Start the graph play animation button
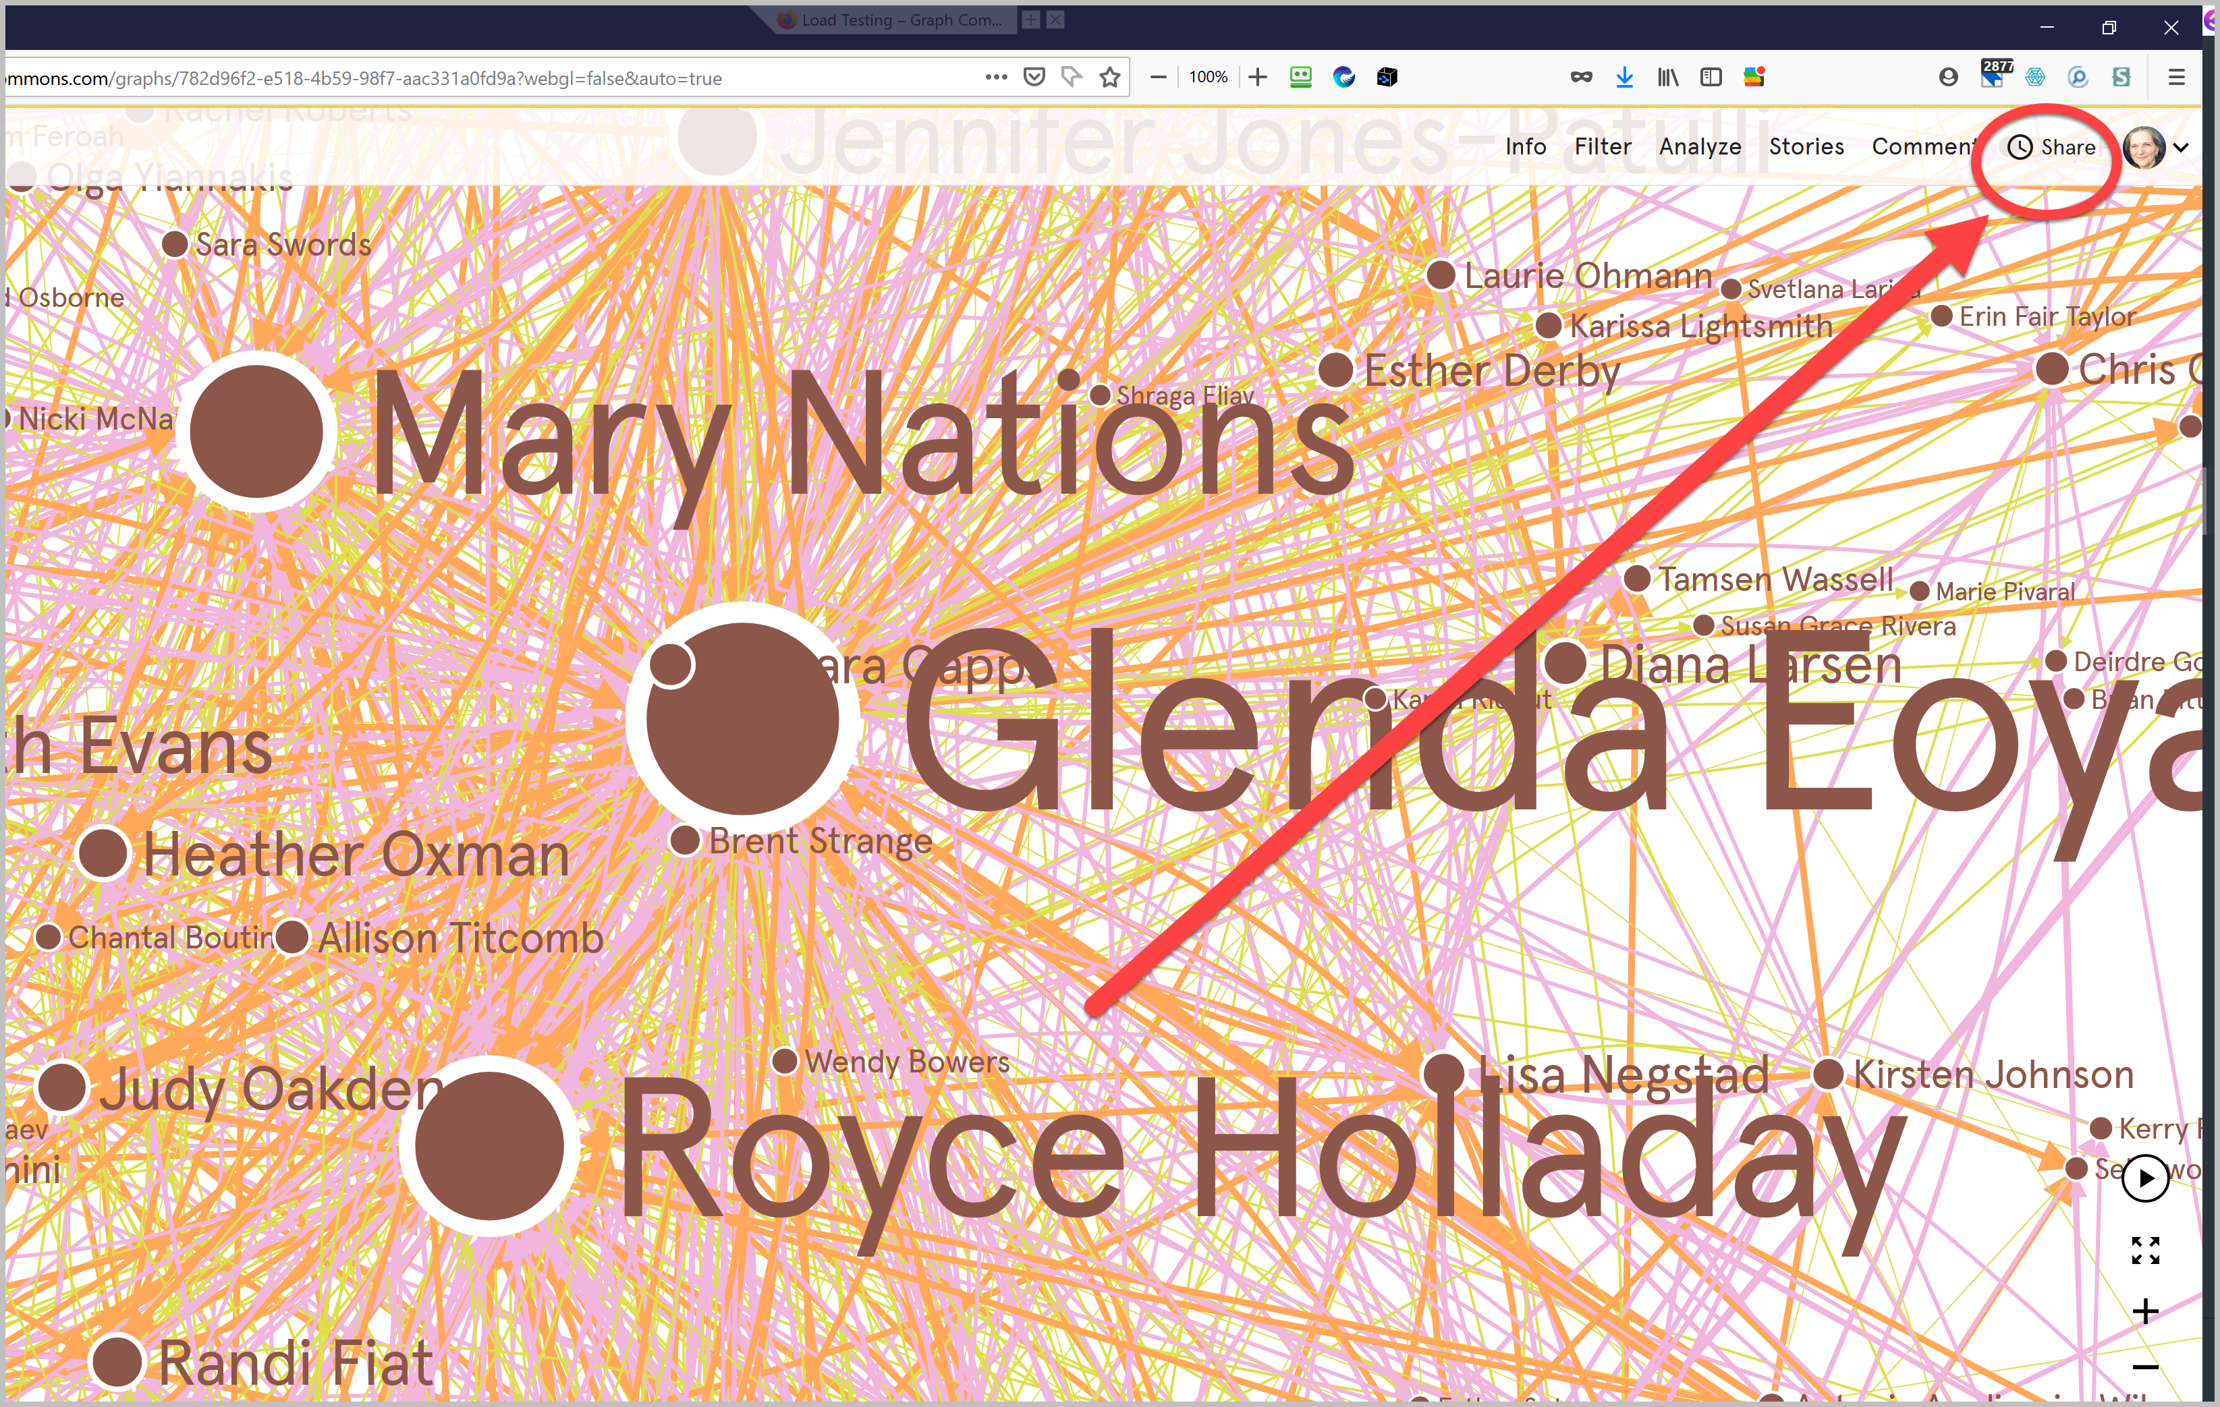 (x=2144, y=1178)
